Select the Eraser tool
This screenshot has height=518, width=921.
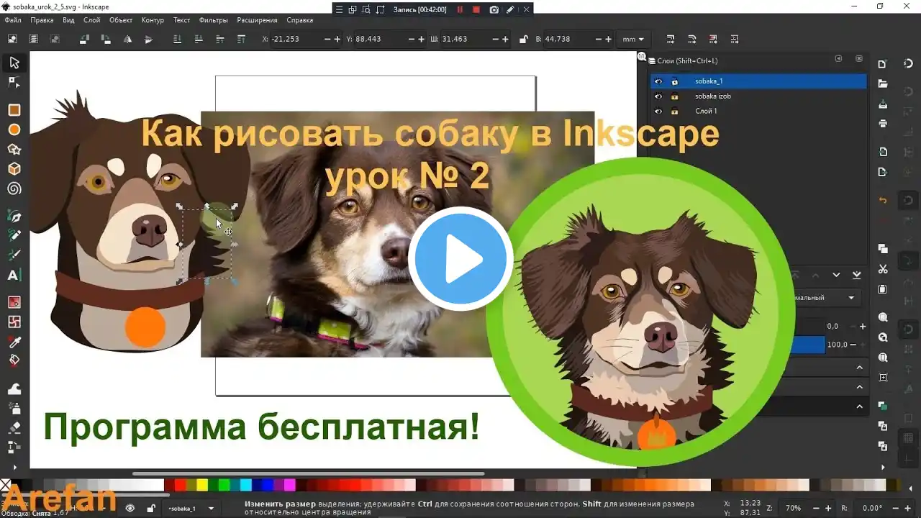(14, 427)
